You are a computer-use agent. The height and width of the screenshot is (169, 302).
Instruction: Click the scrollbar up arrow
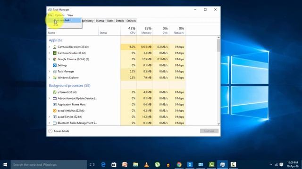tap(218, 38)
